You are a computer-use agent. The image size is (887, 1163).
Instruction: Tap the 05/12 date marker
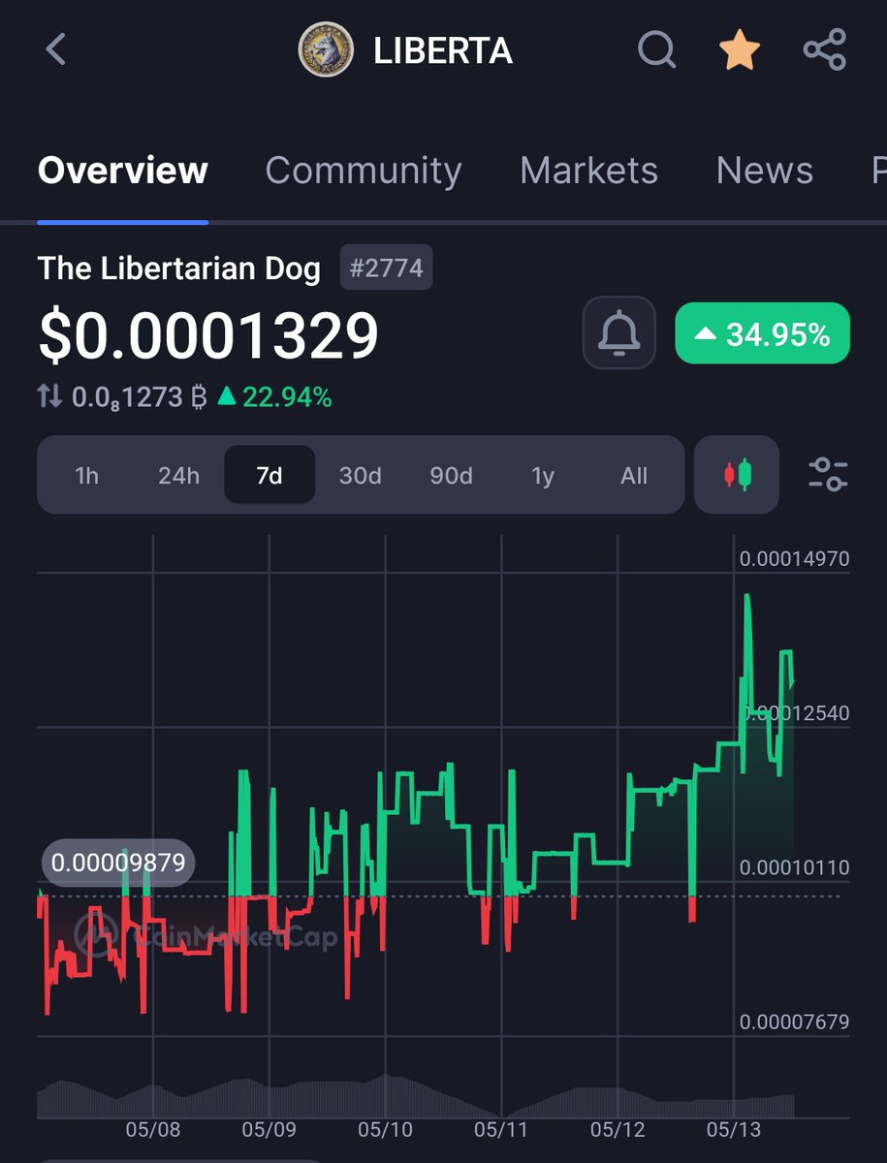tap(618, 1130)
